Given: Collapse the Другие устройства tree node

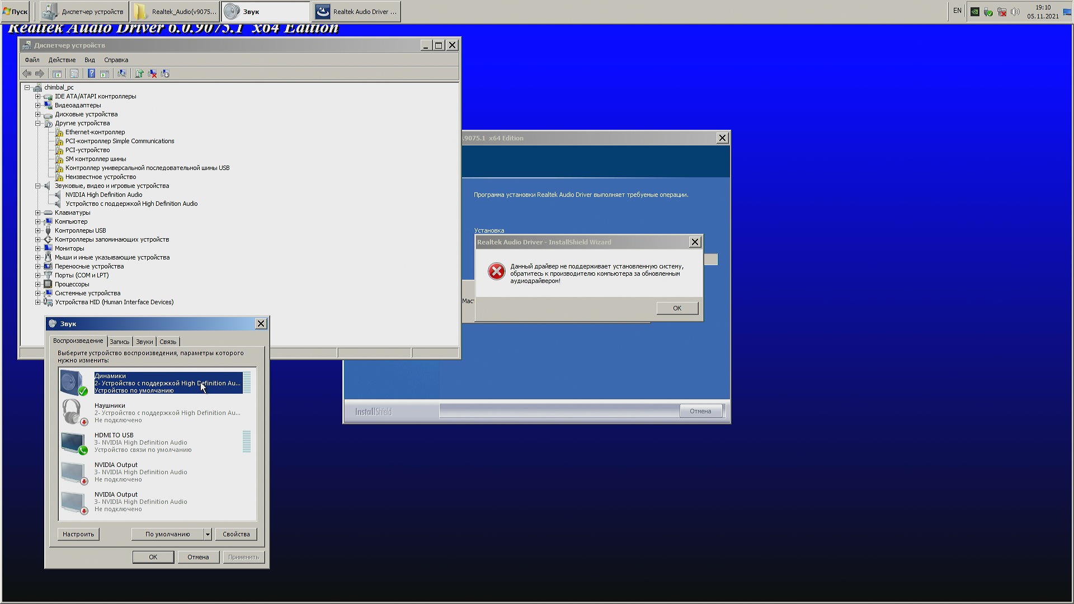Looking at the screenshot, I should (x=38, y=123).
